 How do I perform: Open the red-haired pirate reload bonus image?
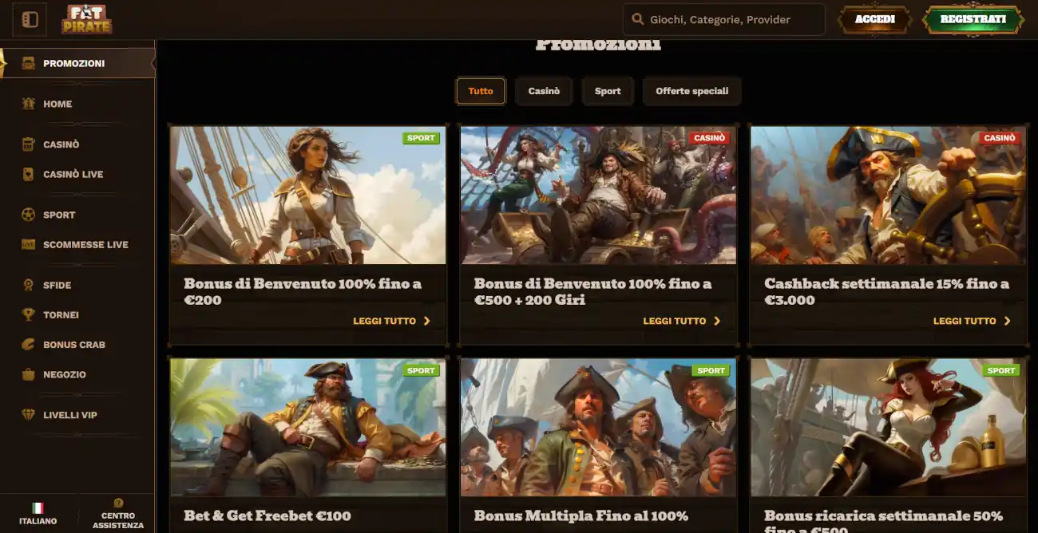(888, 428)
